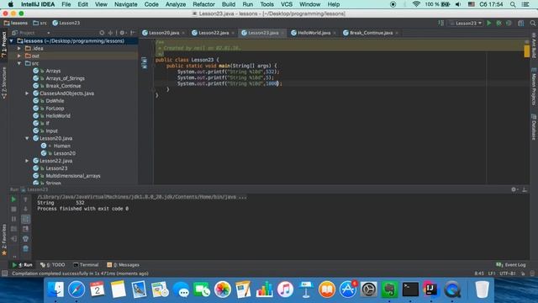Hide the Run panel with its hide icon
Viewport: 538px width, 303px height.
pos(525,189)
